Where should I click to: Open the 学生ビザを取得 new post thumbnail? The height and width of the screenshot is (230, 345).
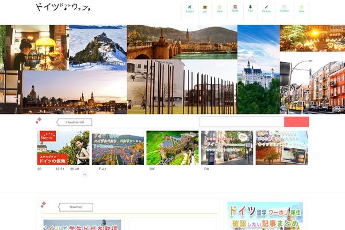tap(82, 225)
